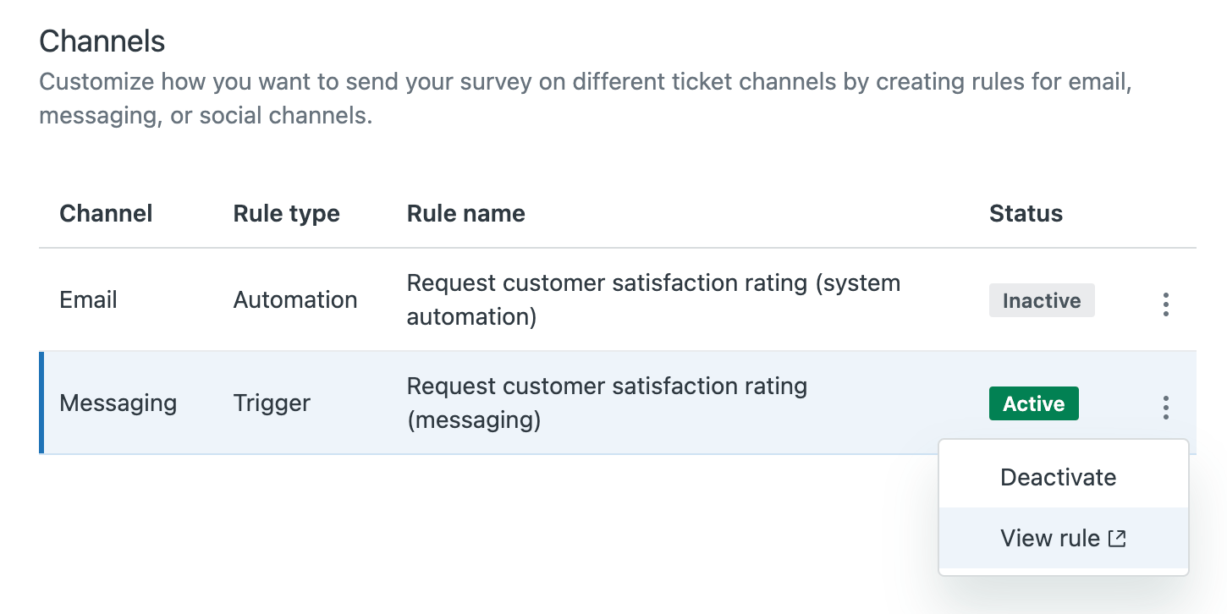Choose View rule in the context menu
This screenshot has width=1227, height=614.
pyautogui.click(x=1050, y=538)
